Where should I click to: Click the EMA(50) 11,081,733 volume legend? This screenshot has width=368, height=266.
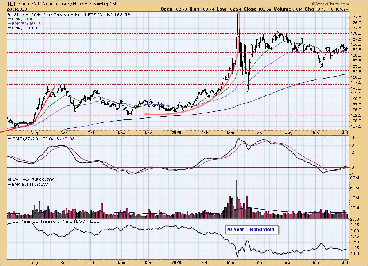click(30, 185)
